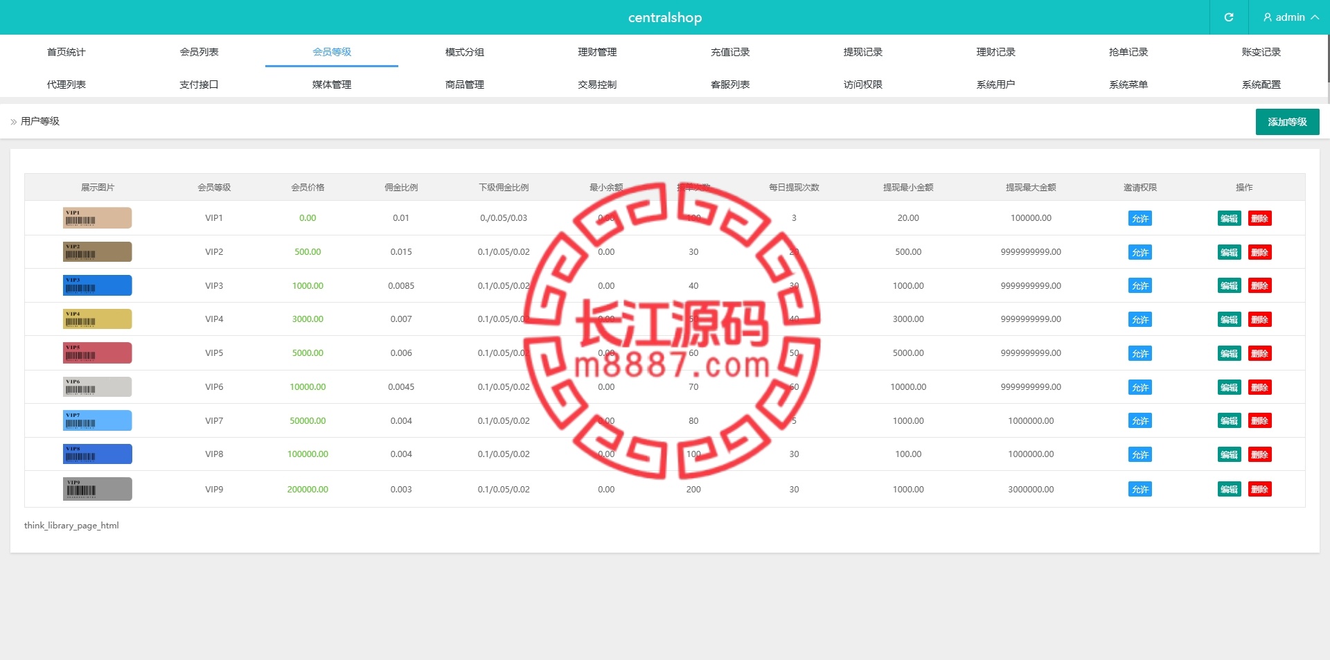Toggle 允许 invite permission for VIP6
Viewport: 1330px width, 660px height.
(x=1140, y=387)
